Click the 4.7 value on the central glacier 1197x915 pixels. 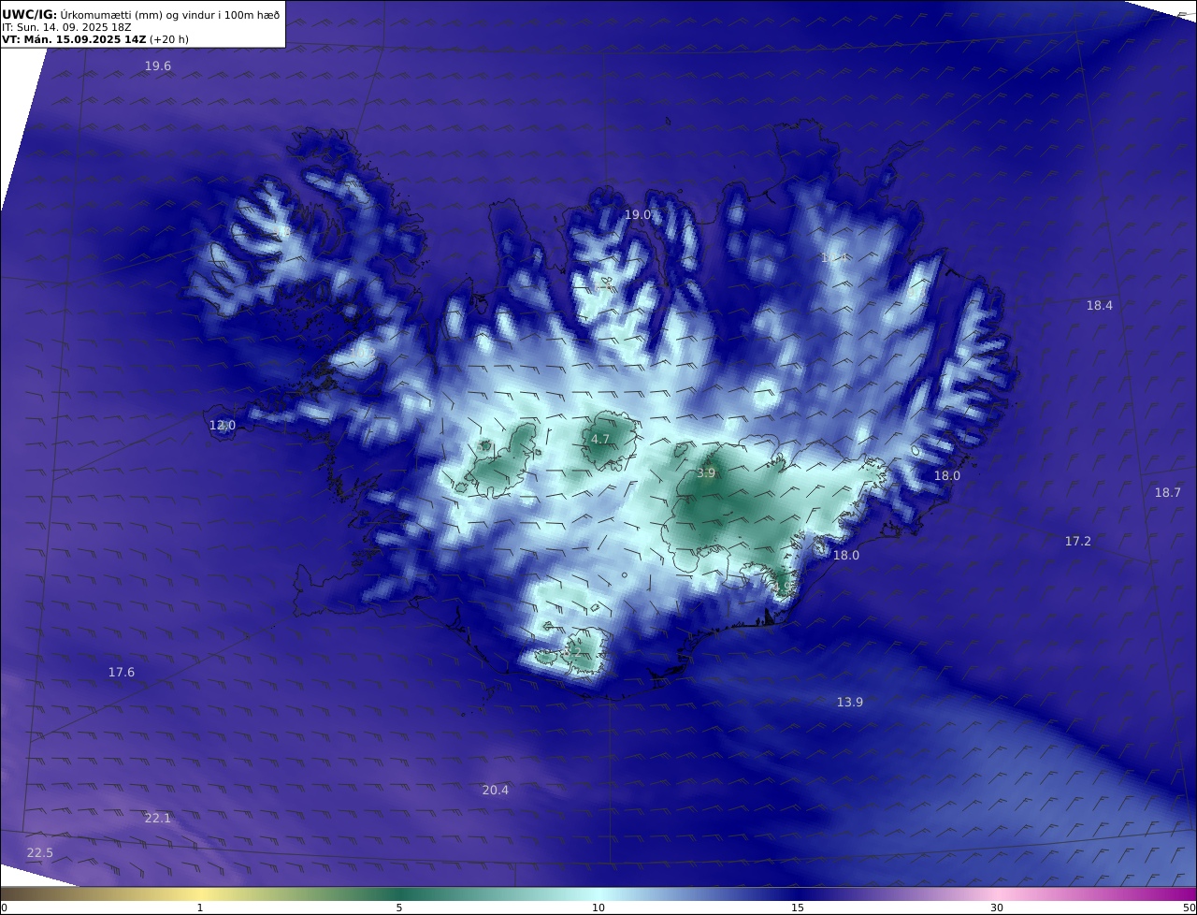click(x=600, y=440)
